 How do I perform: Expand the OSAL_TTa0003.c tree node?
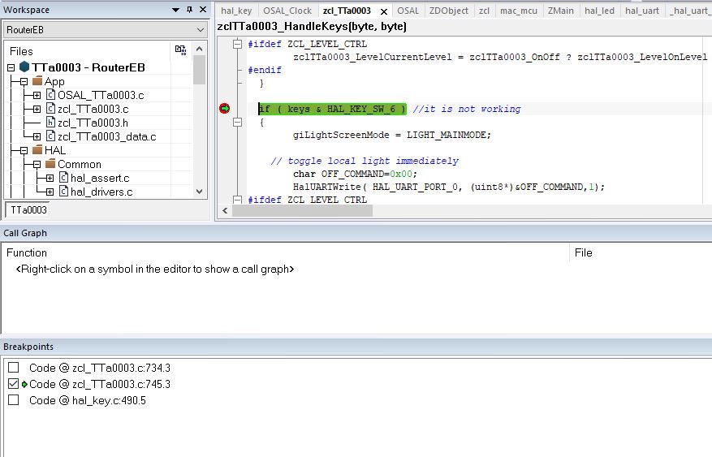(x=37, y=95)
